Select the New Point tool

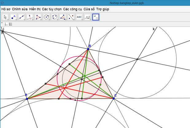[13, 17]
